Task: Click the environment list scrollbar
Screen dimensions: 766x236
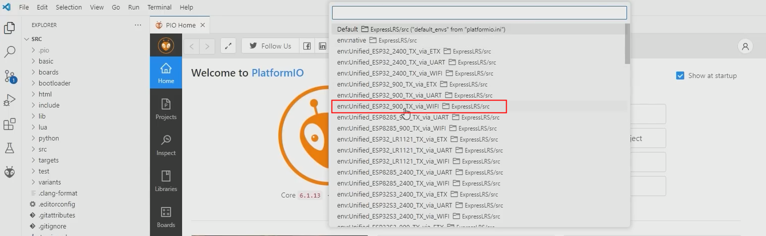Action: (x=627, y=44)
